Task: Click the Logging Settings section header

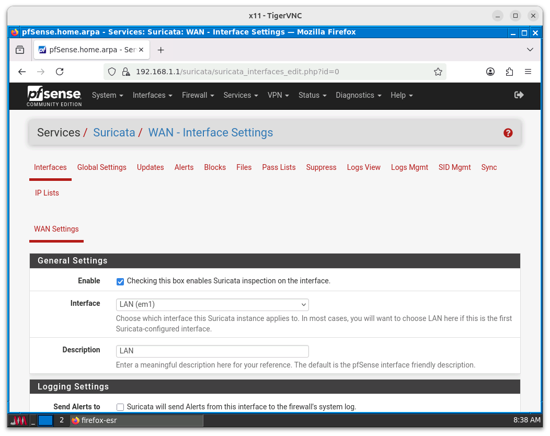Action: click(274, 387)
